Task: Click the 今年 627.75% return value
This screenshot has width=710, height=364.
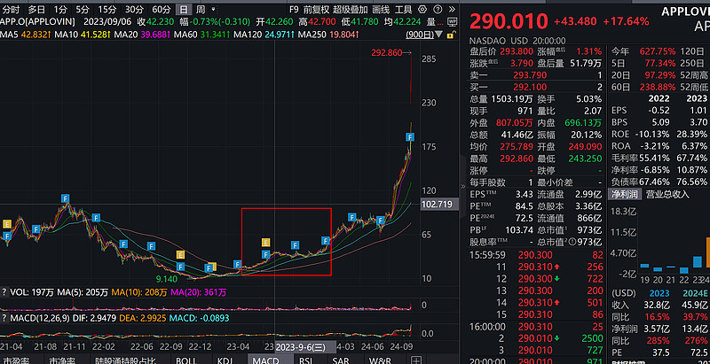Action: point(658,51)
